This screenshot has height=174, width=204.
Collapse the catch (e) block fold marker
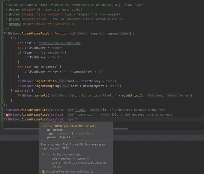click(x=3, y=91)
